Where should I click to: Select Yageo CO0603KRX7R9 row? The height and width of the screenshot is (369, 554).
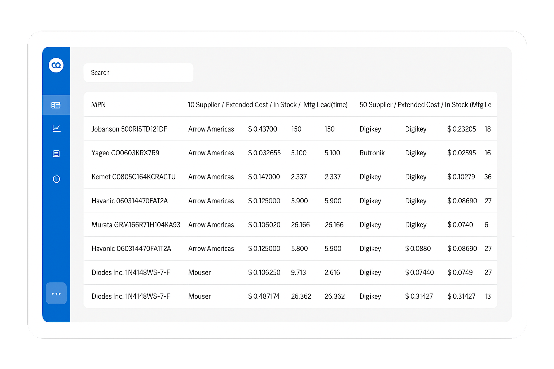[290, 153]
